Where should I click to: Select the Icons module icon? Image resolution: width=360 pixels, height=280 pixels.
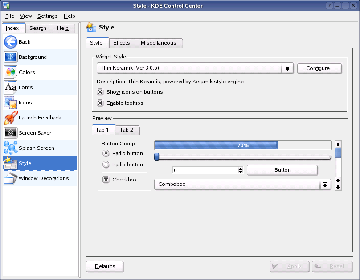click(10, 103)
